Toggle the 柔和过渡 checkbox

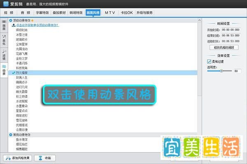(209, 62)
